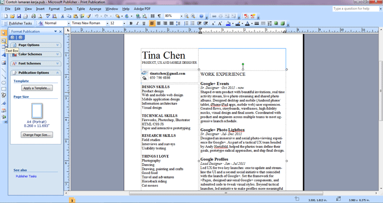Toggle Center alignment
383x203 pixels.
(x=159, y=23)
